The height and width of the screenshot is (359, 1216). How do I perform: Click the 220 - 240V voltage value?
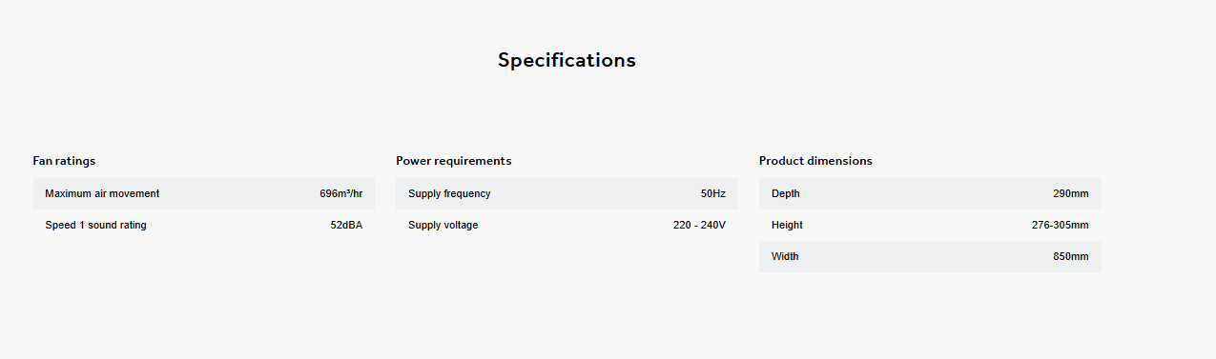click(700, 225)
